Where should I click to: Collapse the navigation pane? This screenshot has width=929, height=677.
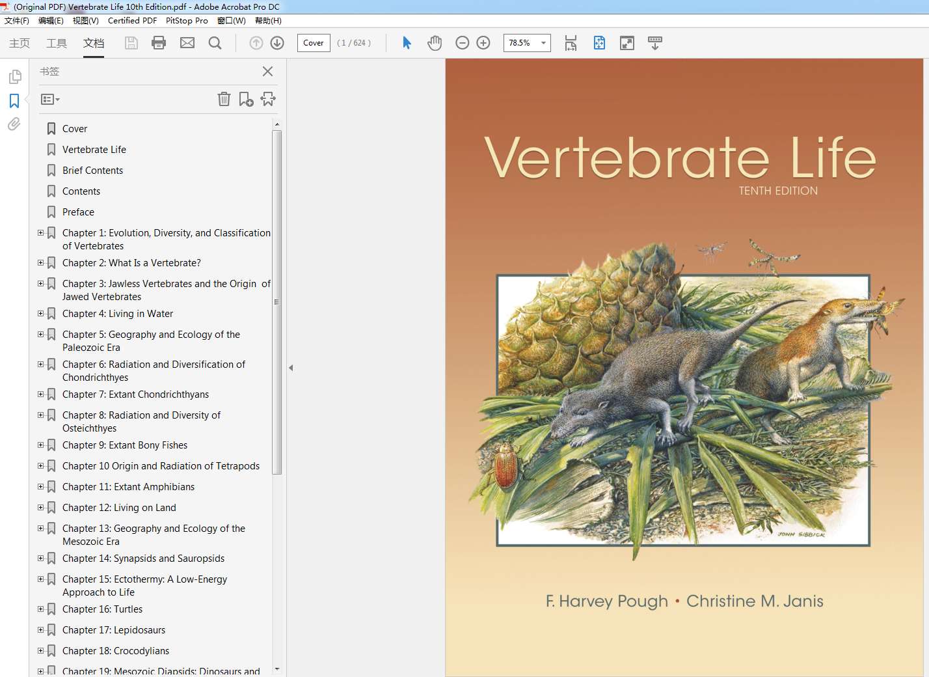pos(291,367)
